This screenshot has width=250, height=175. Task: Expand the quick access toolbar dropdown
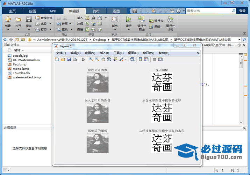[184, 11]
